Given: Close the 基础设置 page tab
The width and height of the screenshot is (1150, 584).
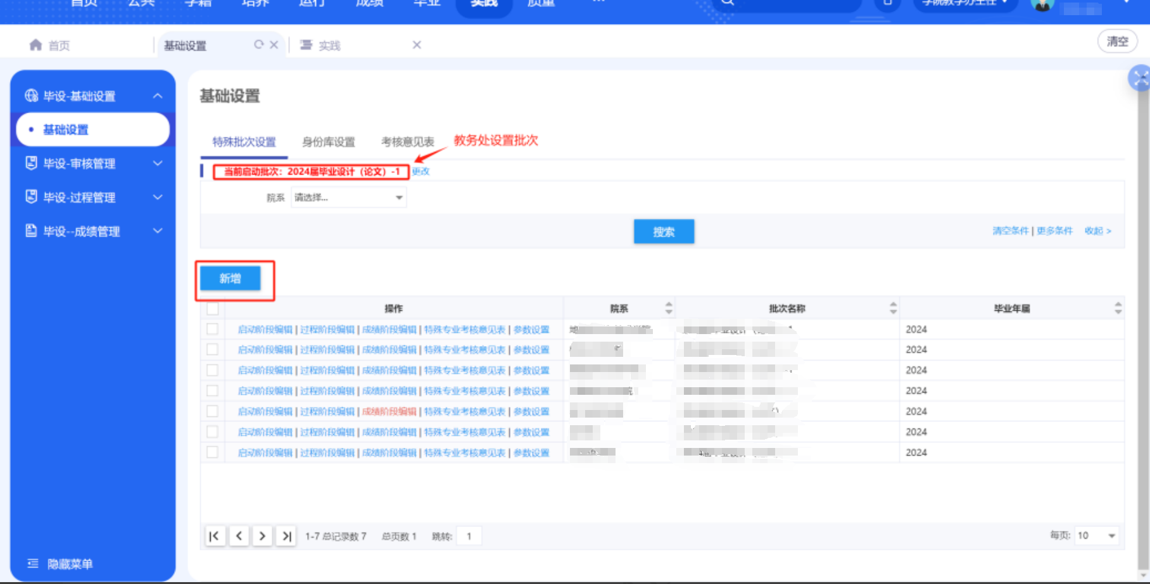Looking at the screenshot, I should (274, 44).
